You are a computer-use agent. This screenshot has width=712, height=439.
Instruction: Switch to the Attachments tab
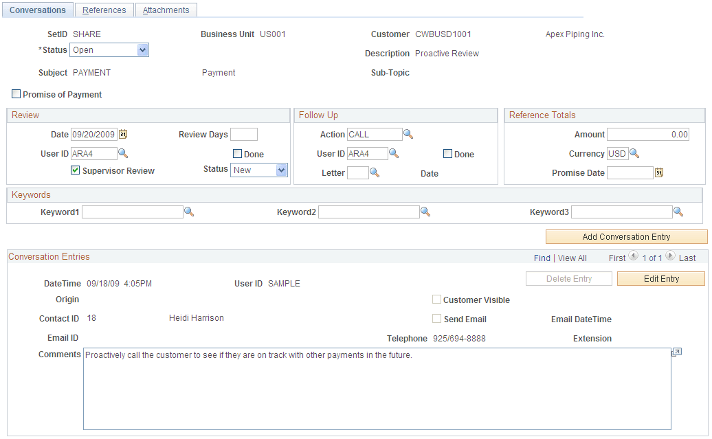[166, 10]
